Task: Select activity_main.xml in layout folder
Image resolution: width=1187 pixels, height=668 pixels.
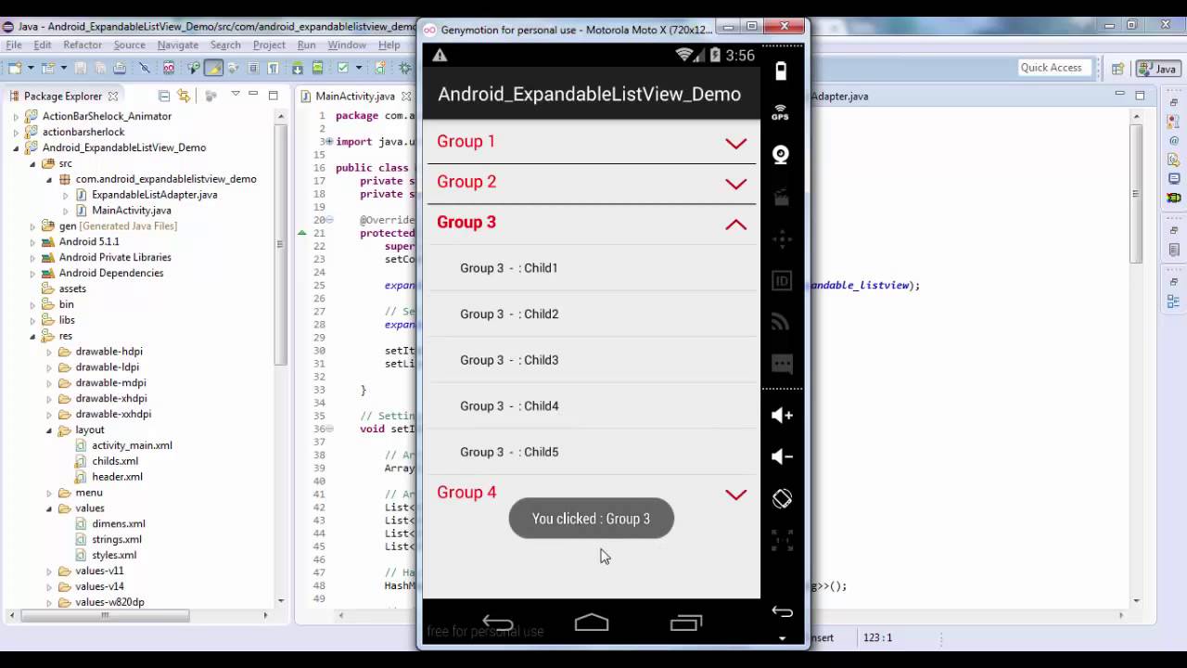Action: [x=132, y=445]
